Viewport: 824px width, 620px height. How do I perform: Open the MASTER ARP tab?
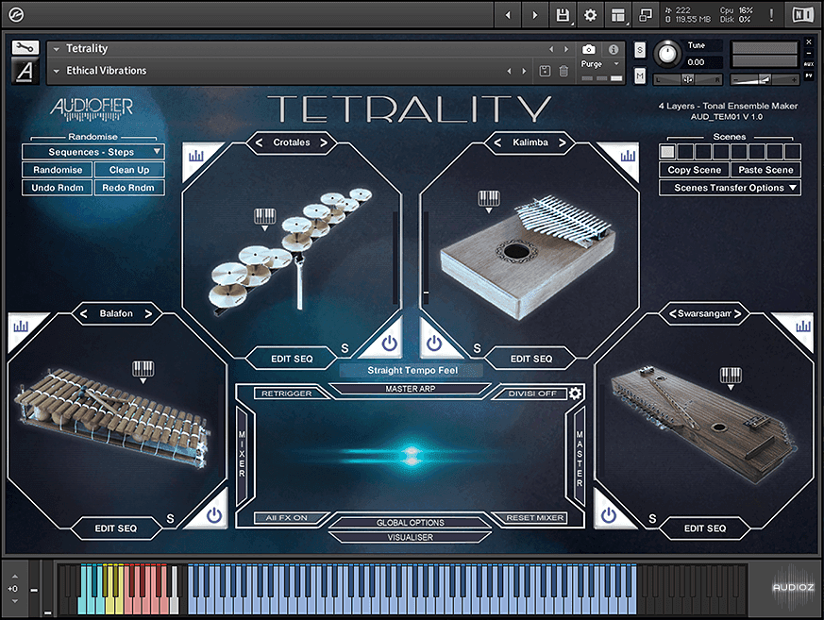click(x=411, y=389)
